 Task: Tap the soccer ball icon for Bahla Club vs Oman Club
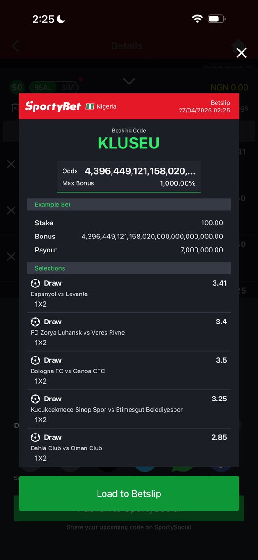35,437
